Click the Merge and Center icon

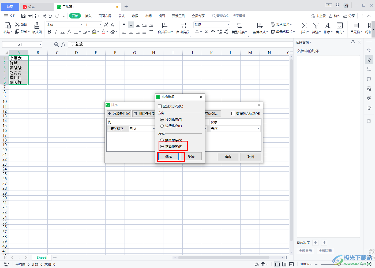click(x=165, y=25)
